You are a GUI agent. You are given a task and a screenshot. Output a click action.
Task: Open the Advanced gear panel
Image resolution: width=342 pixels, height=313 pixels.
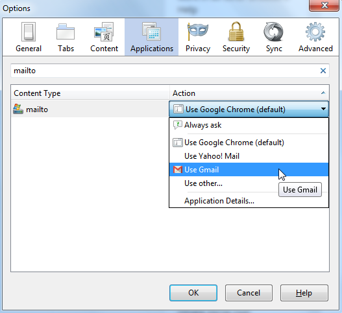point(315,37)
